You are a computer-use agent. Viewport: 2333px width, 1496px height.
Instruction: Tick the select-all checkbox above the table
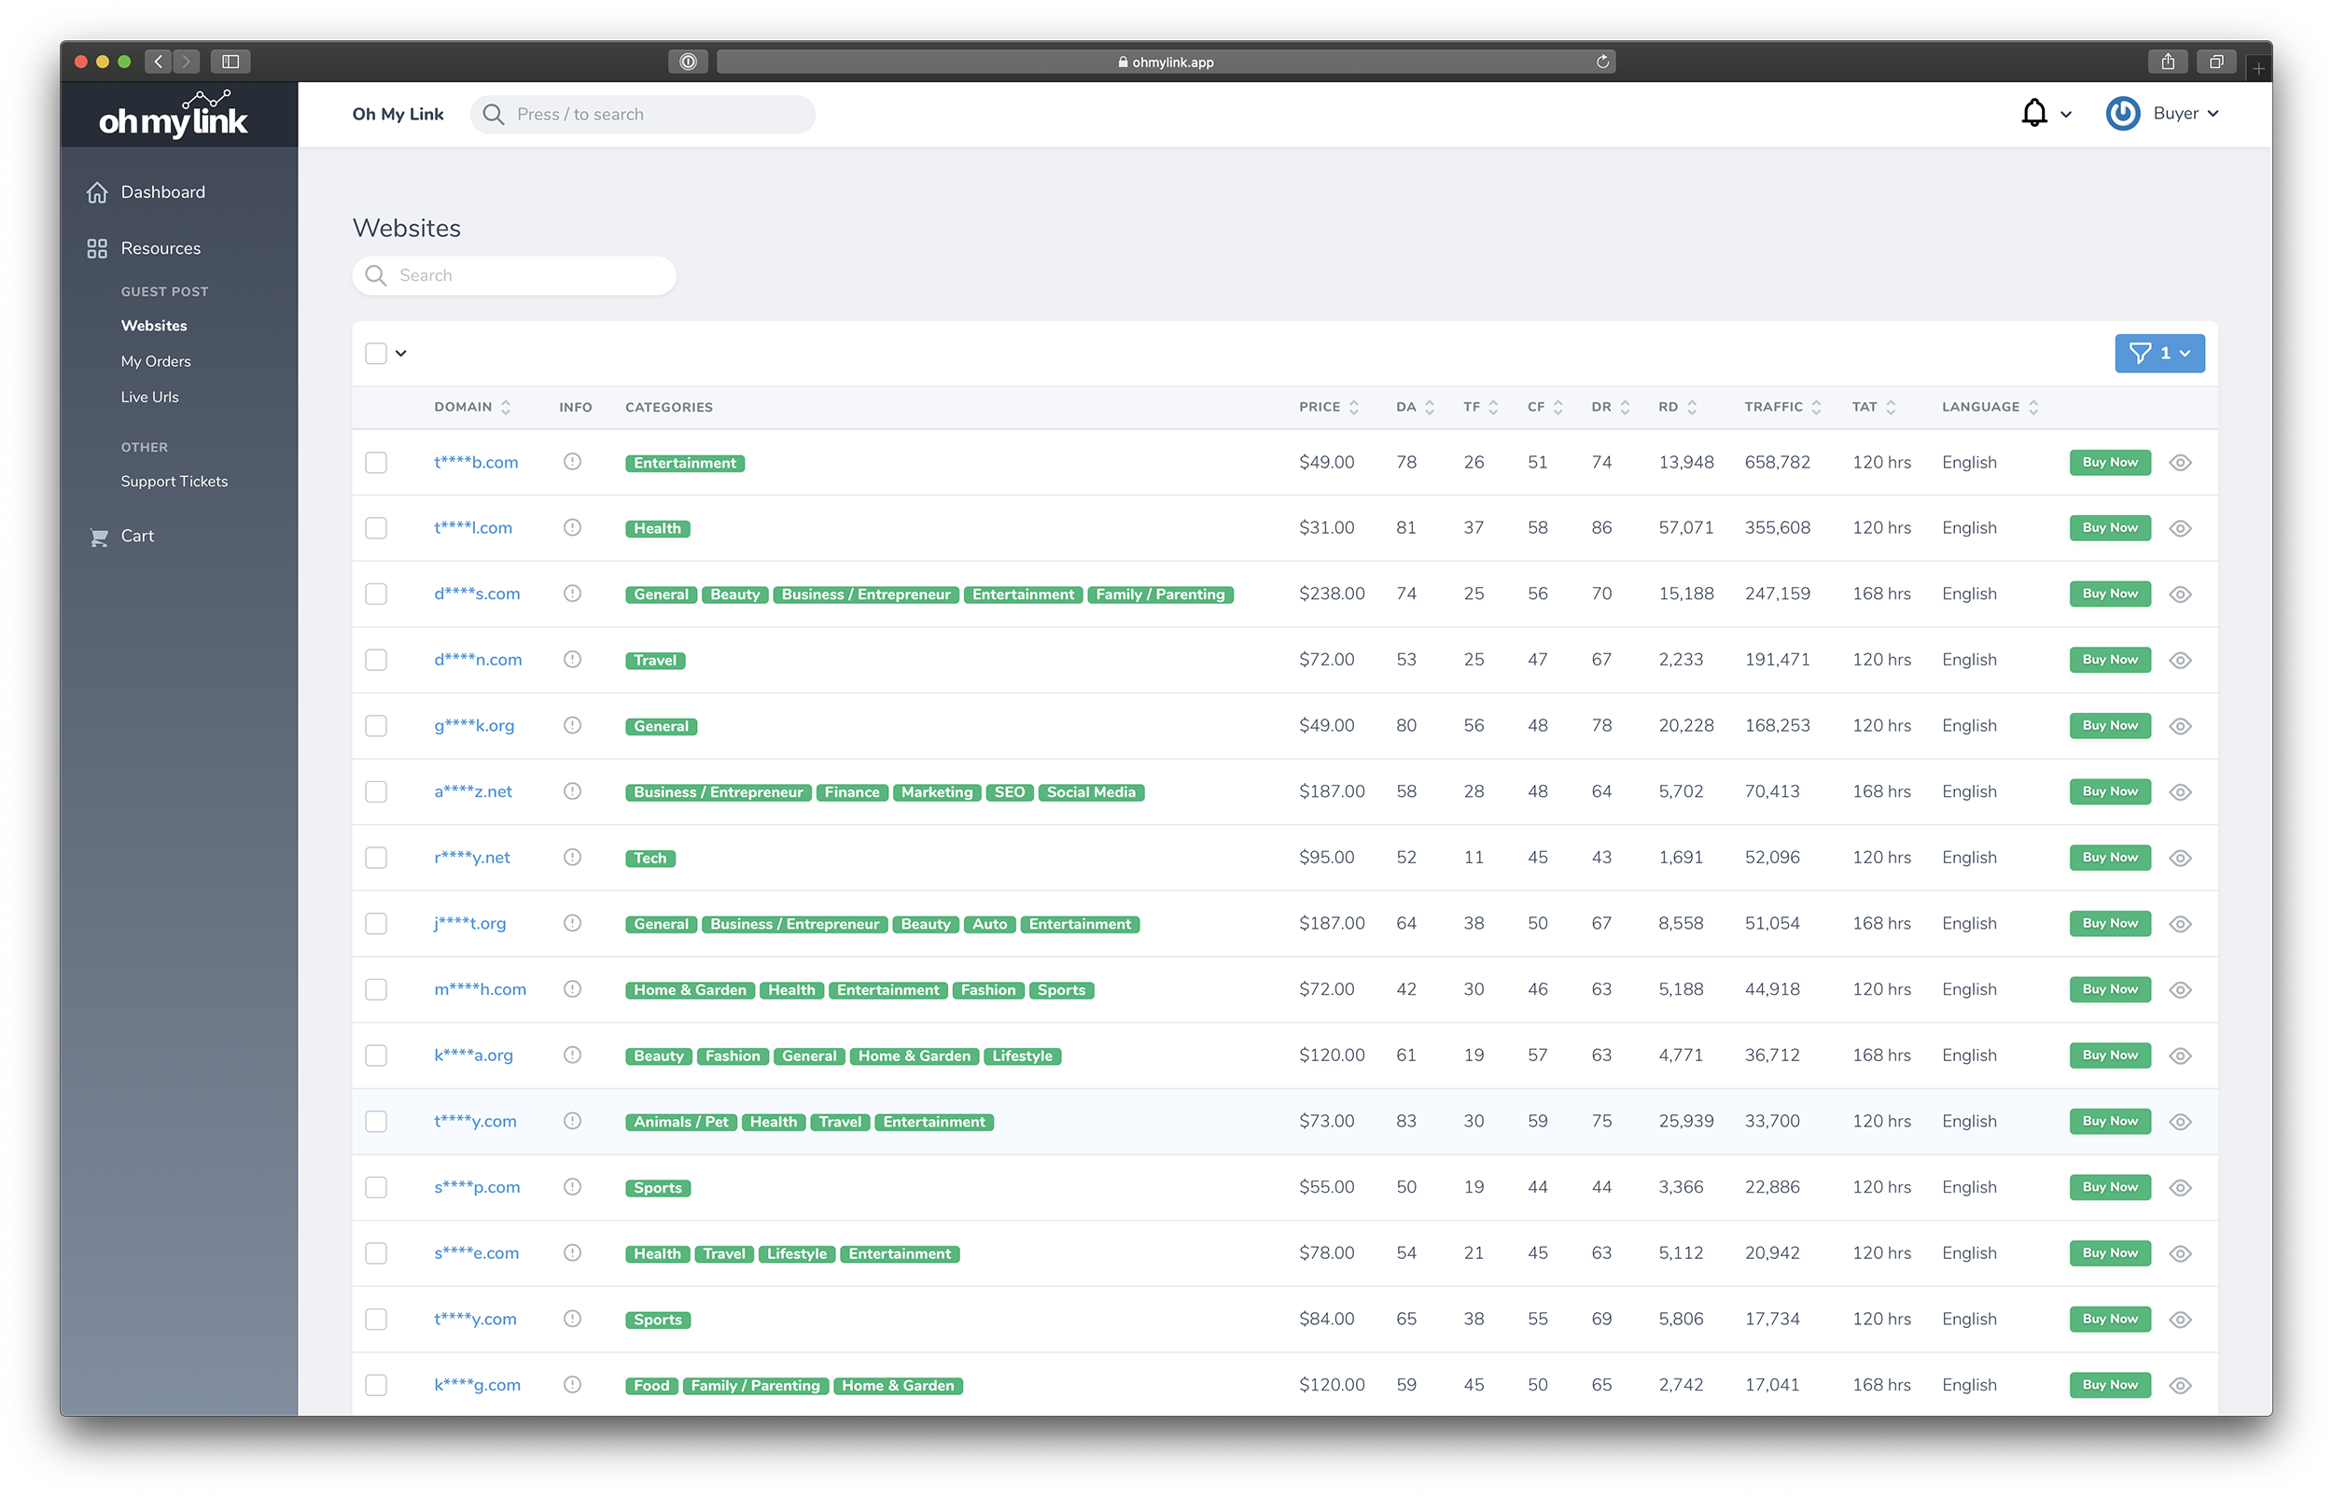click(x=376, y=354)
